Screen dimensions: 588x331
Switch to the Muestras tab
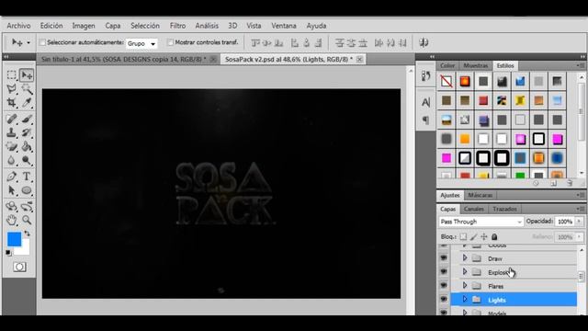tap(476, 65)
